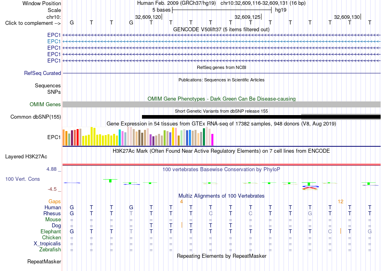Screen dimensions: 381x271
Task: Select the Chicken species label
Action: click(x=51, y=237)
